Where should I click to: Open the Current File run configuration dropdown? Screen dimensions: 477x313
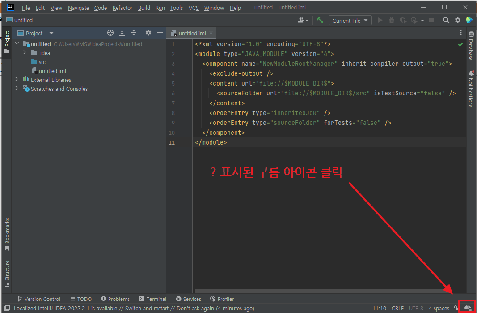tap(350, 21)
